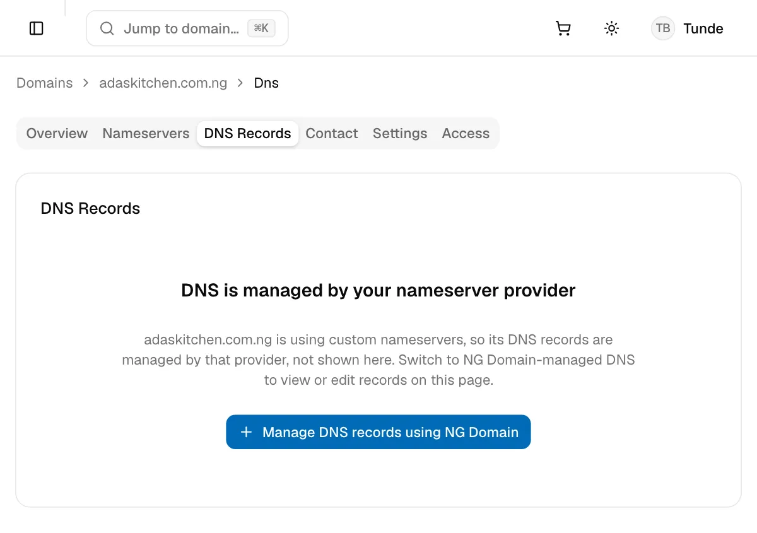Click the custom nameservers explanation paragraph
This screenshot has height=533, width=757.
(378, 360)
